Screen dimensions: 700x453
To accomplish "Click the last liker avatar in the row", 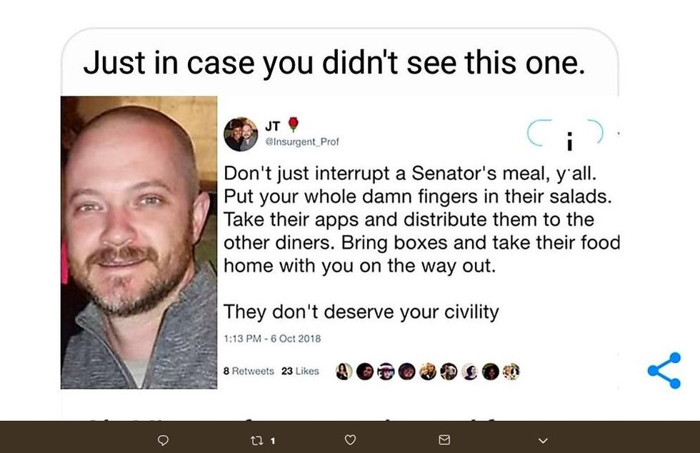I will [x=511, y=372].
